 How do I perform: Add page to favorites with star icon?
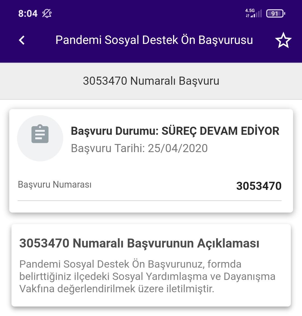tap(283, 40)
